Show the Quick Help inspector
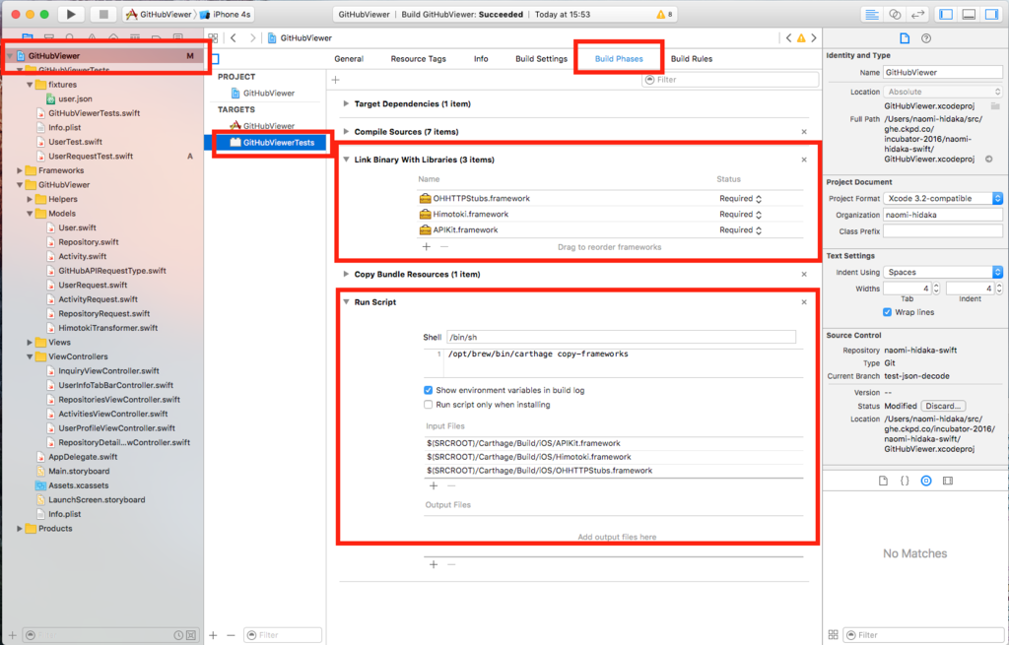Image resolution: width=1009 pixels, height=645 pixels. tap(926, 38)
